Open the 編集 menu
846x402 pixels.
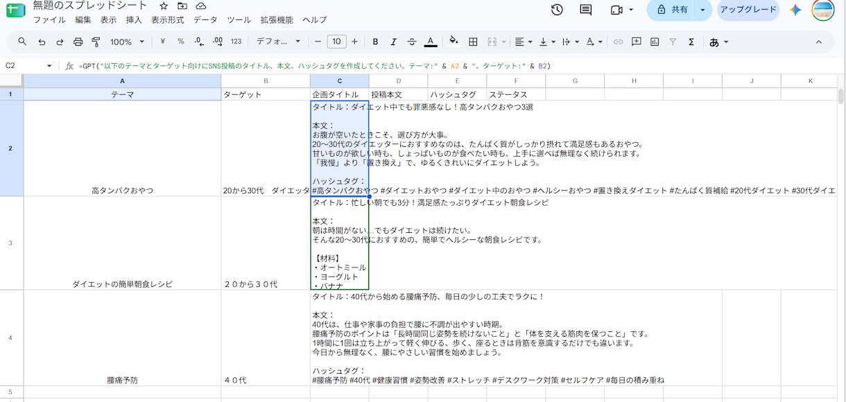click(x=83, y=19)
